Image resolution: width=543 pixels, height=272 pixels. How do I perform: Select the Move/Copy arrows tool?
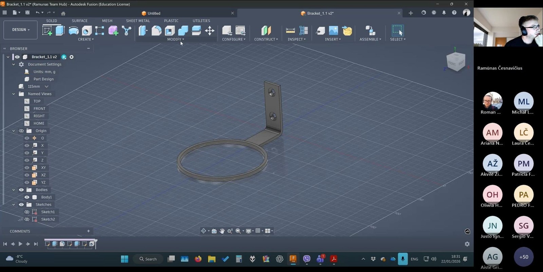pyautogui.click(x=210, y=31)
